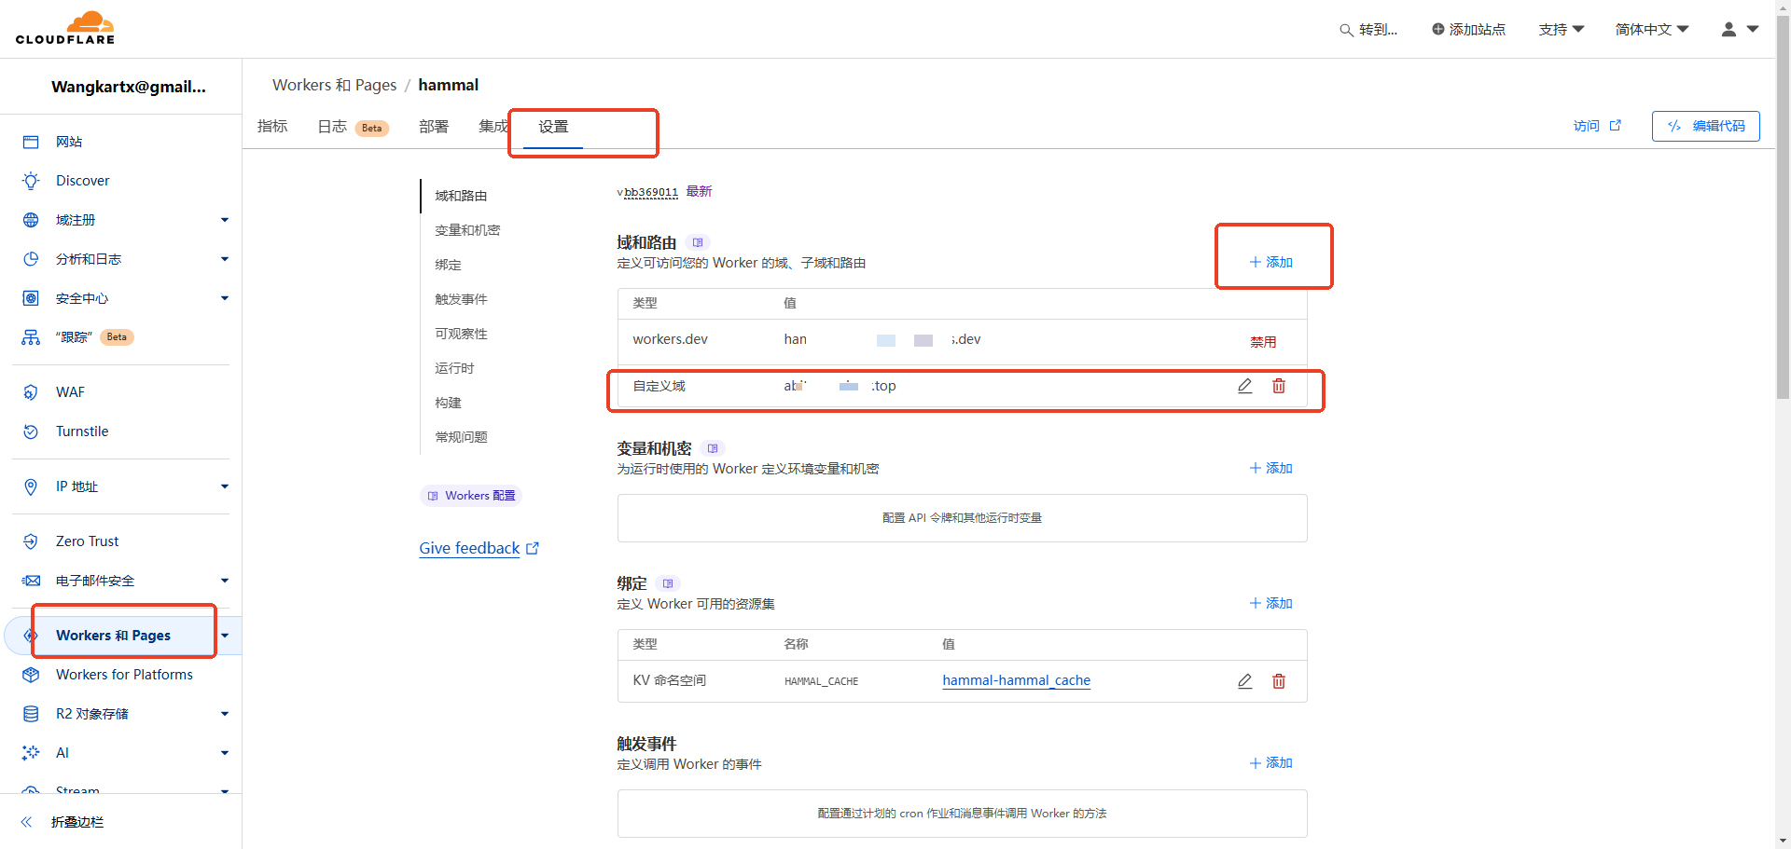Expand the AI sidebar arrow
Viewport: 1791px width, 849px height.
(225, 753)
